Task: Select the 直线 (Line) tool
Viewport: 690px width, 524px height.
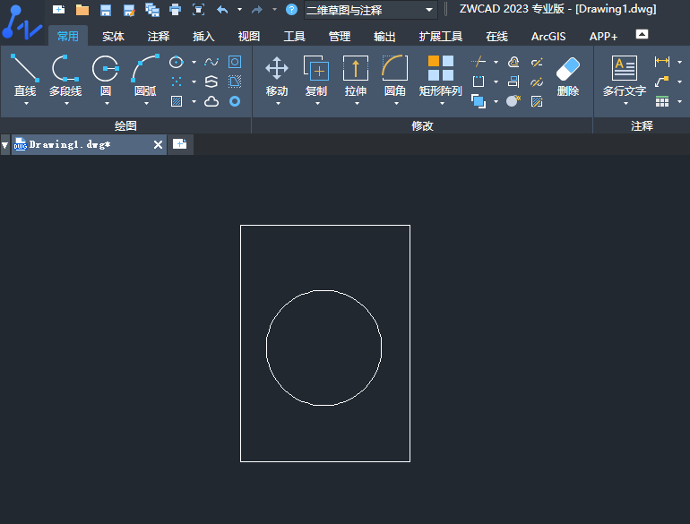Action: tap(25, 75)
